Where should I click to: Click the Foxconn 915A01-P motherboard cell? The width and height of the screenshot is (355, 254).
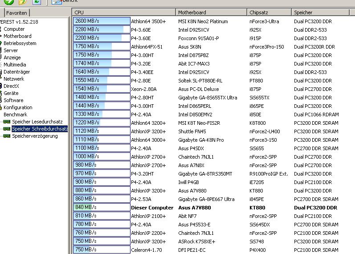coord(199,38)
